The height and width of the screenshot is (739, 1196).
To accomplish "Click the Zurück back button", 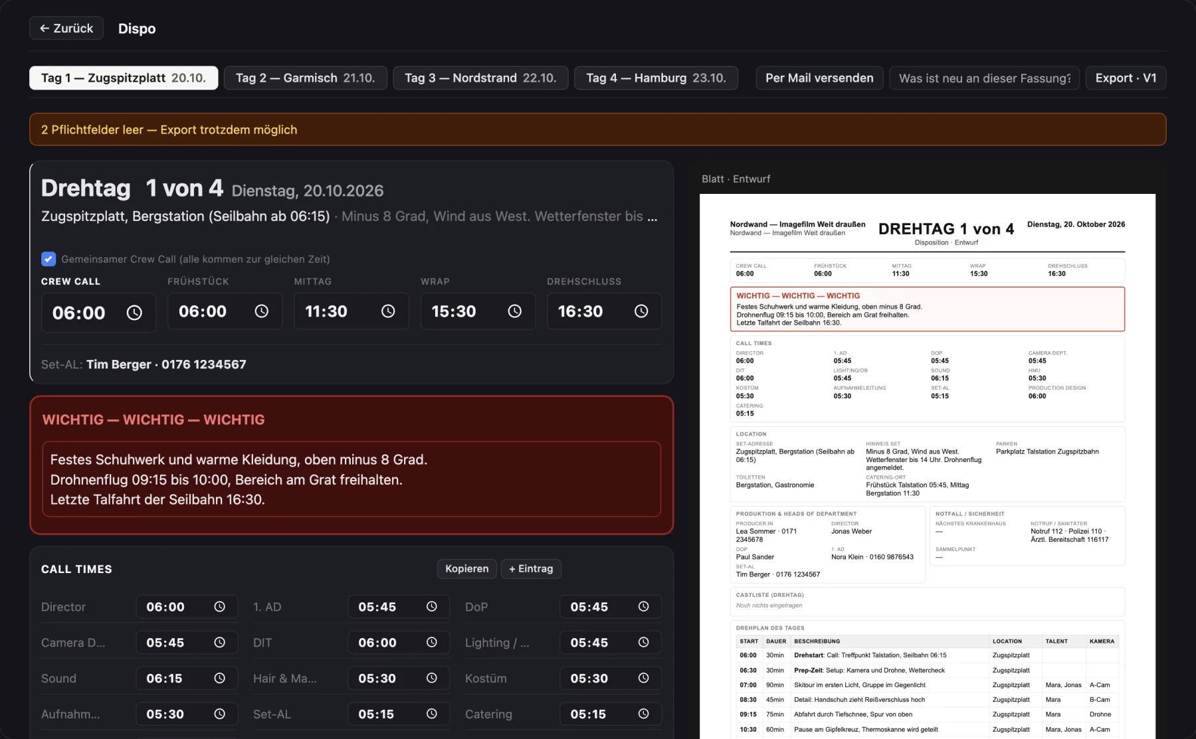I will click(x=66, y=29).
